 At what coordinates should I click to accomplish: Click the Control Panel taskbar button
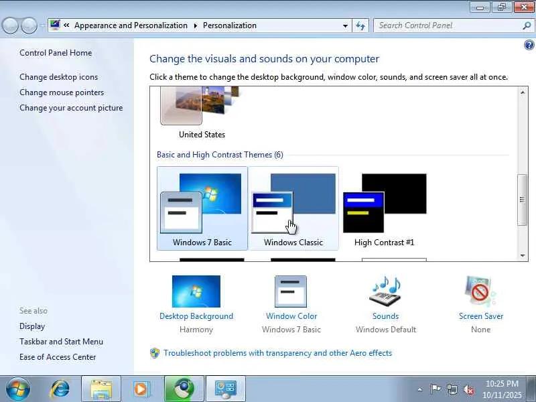tap(226, 389)
